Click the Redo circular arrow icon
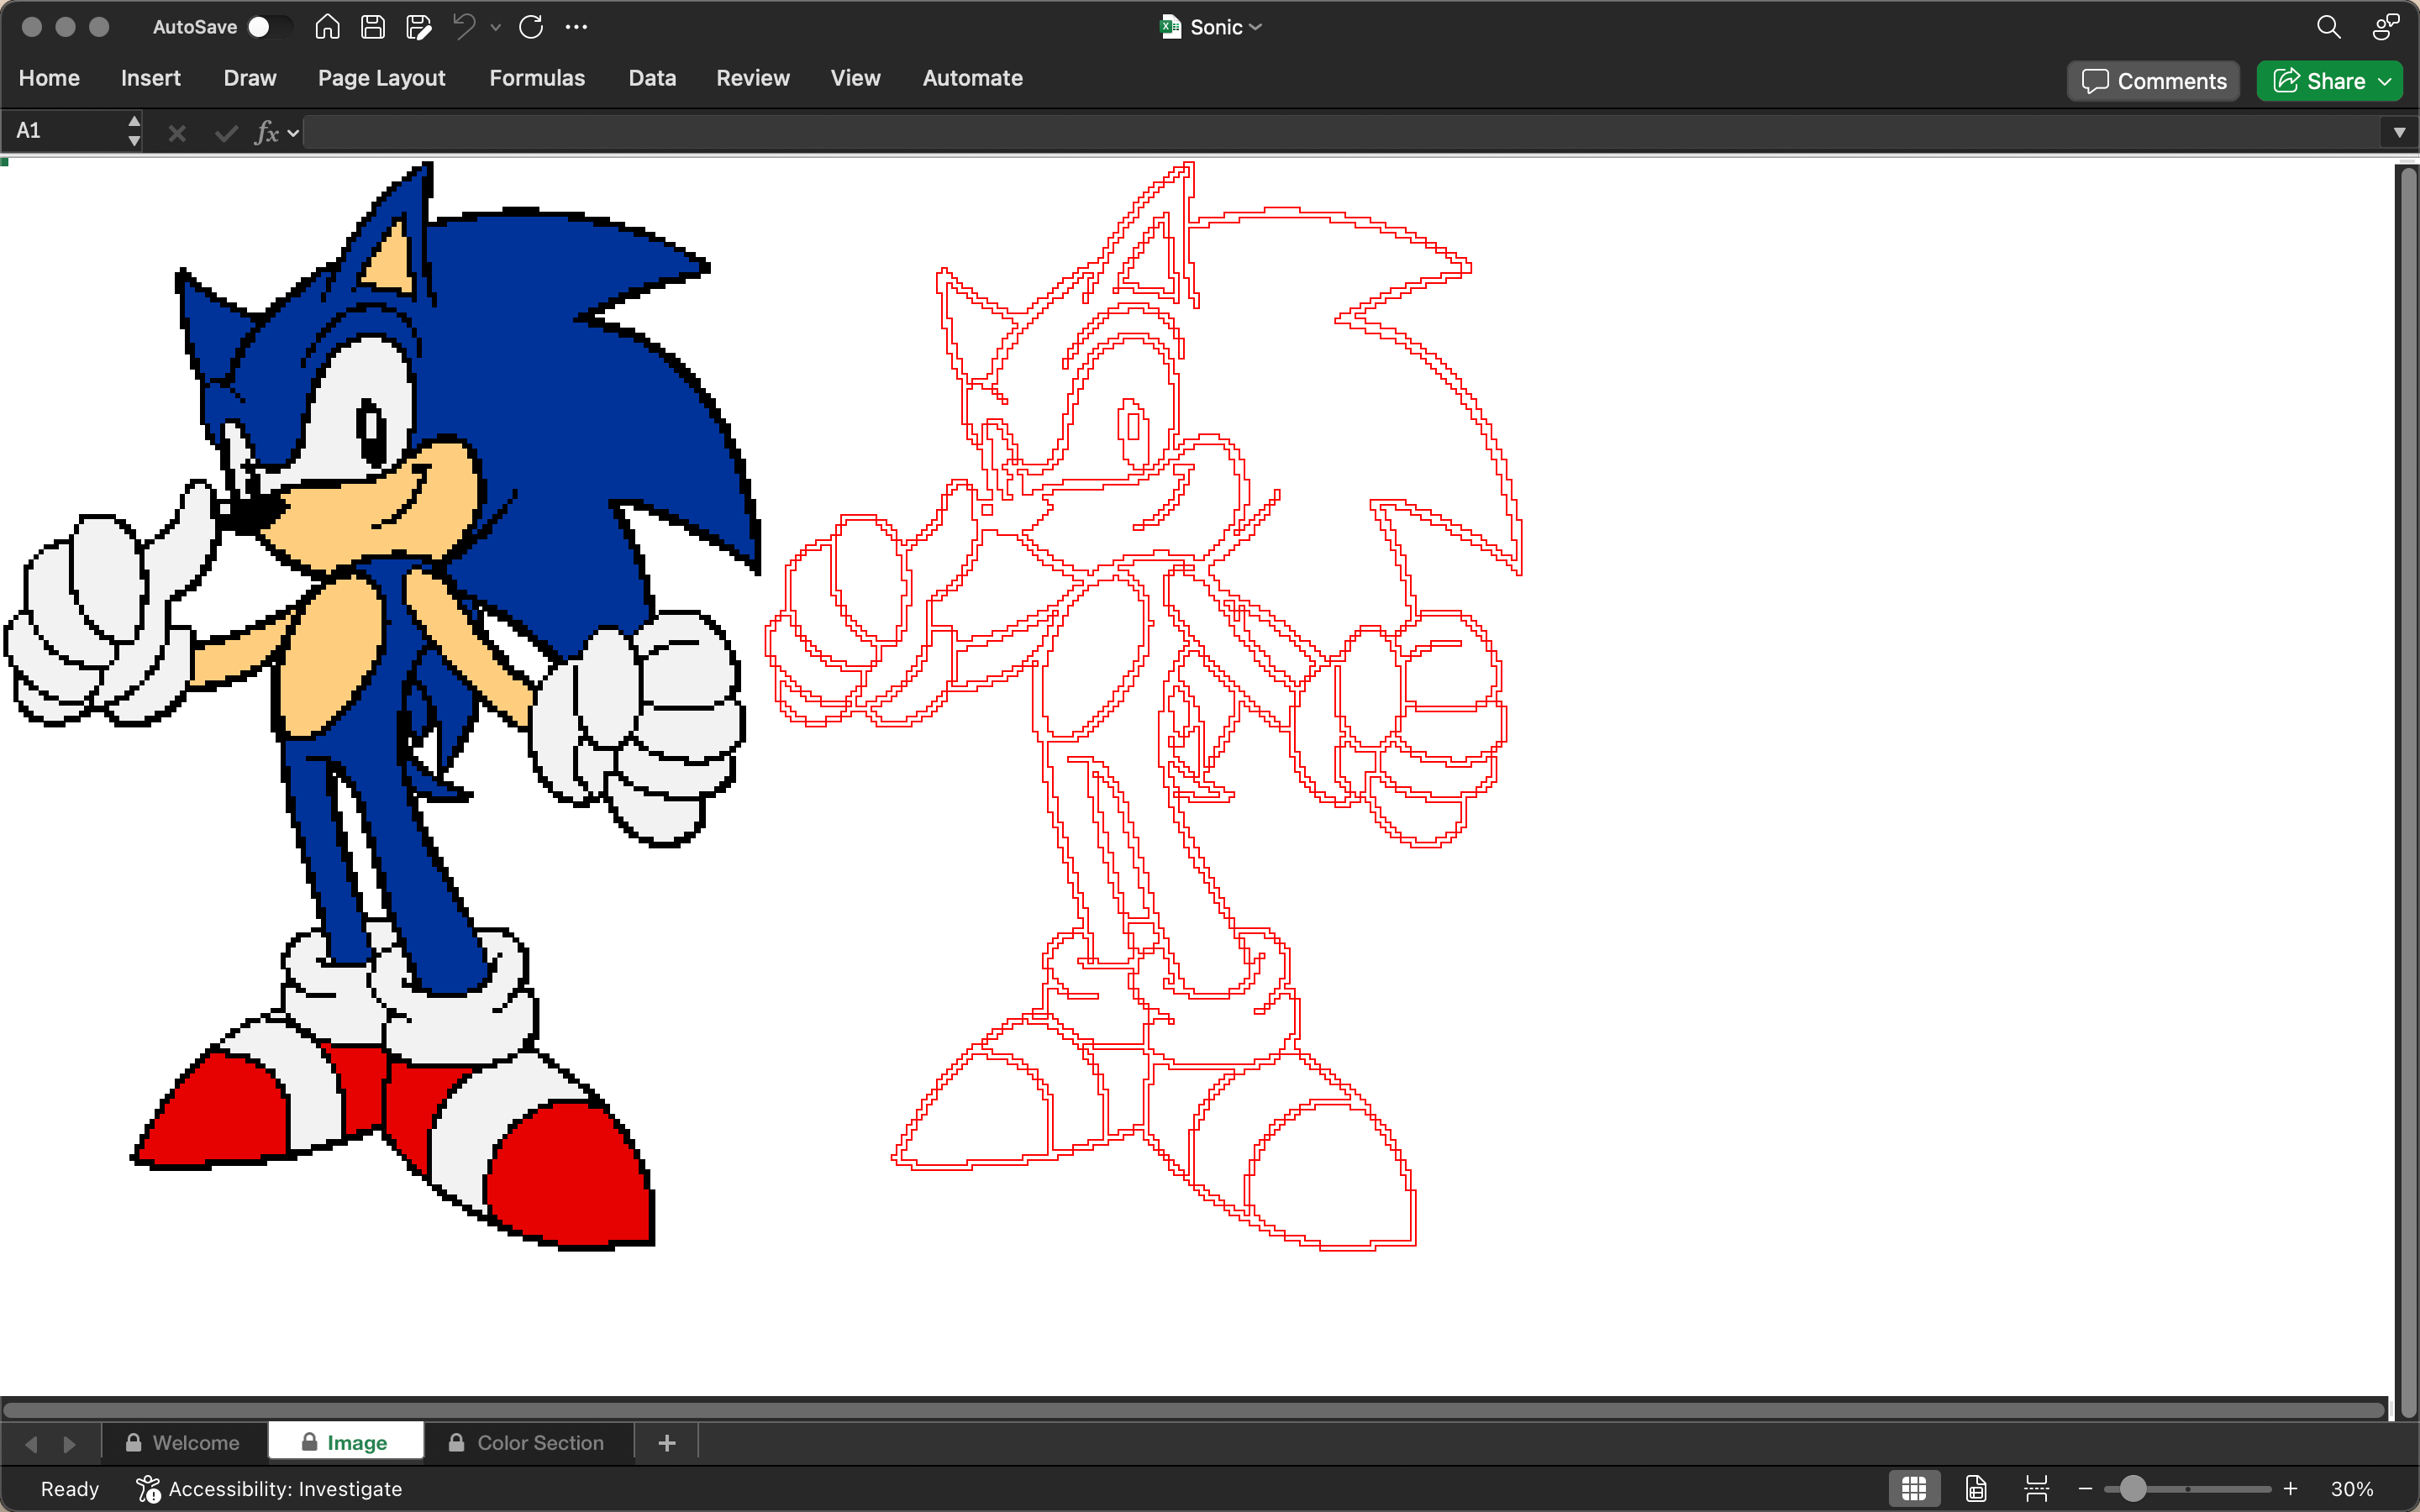 (531, 27)
